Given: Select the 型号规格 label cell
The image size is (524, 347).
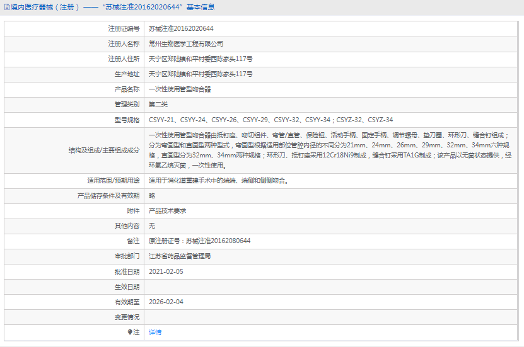Looking at the screenshot, I should pyautogui.click(x=74, y=120).
